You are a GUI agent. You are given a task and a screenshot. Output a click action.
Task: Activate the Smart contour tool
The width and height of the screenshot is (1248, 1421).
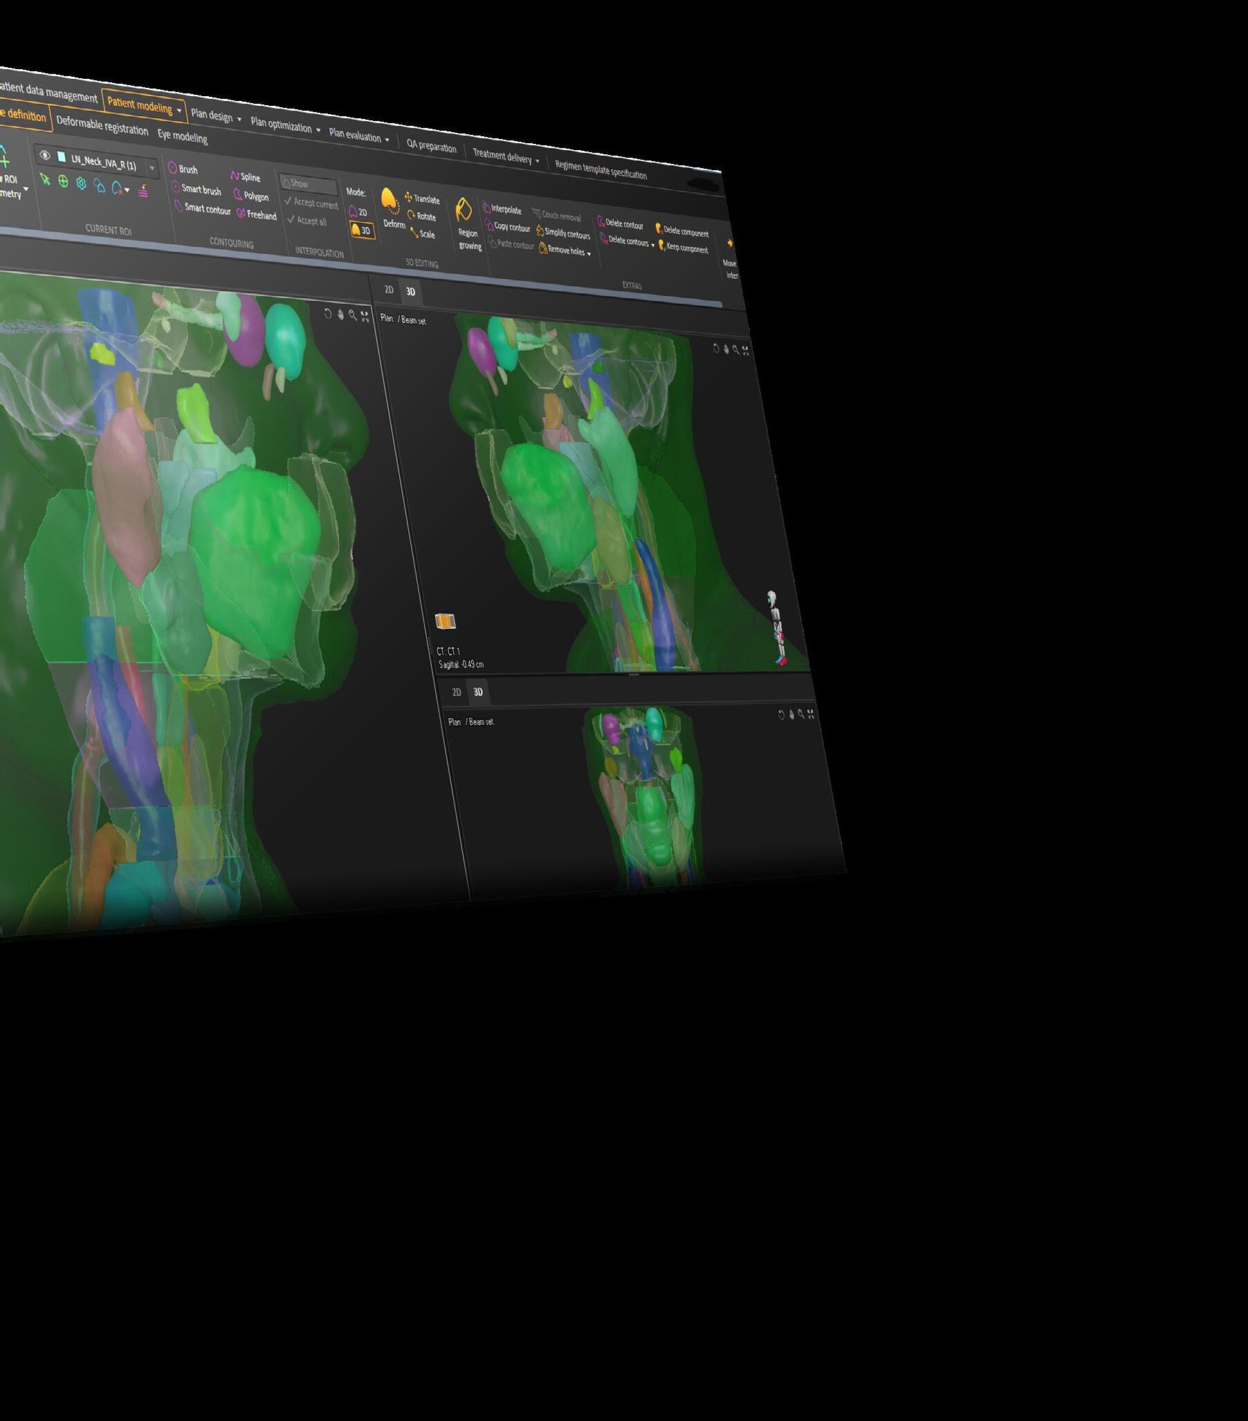[202, 208]
